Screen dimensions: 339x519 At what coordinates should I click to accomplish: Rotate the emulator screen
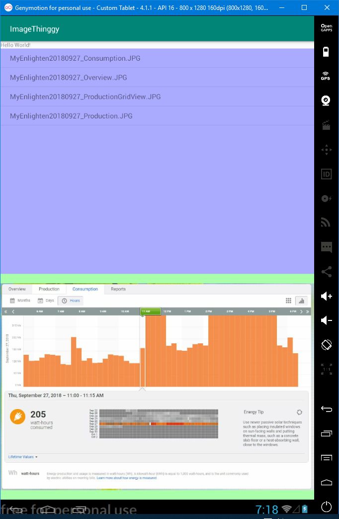[326, 344]
